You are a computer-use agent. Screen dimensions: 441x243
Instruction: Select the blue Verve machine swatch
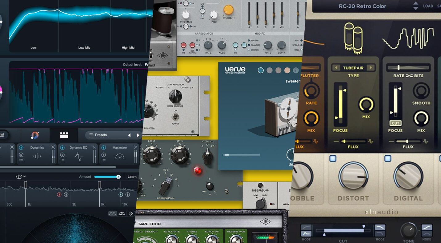pos(261,70)
